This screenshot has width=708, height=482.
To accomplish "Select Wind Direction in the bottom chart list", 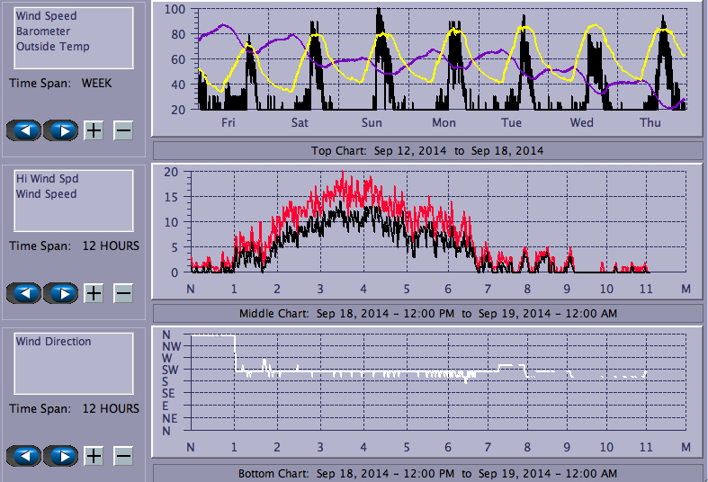I will pyautogui.click(x=53, y=342).
